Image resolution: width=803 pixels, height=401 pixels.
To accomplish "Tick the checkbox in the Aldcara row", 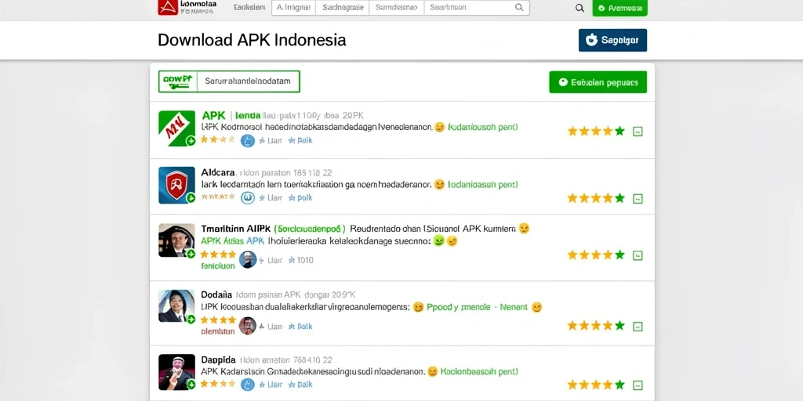I will tap(638, 199).
